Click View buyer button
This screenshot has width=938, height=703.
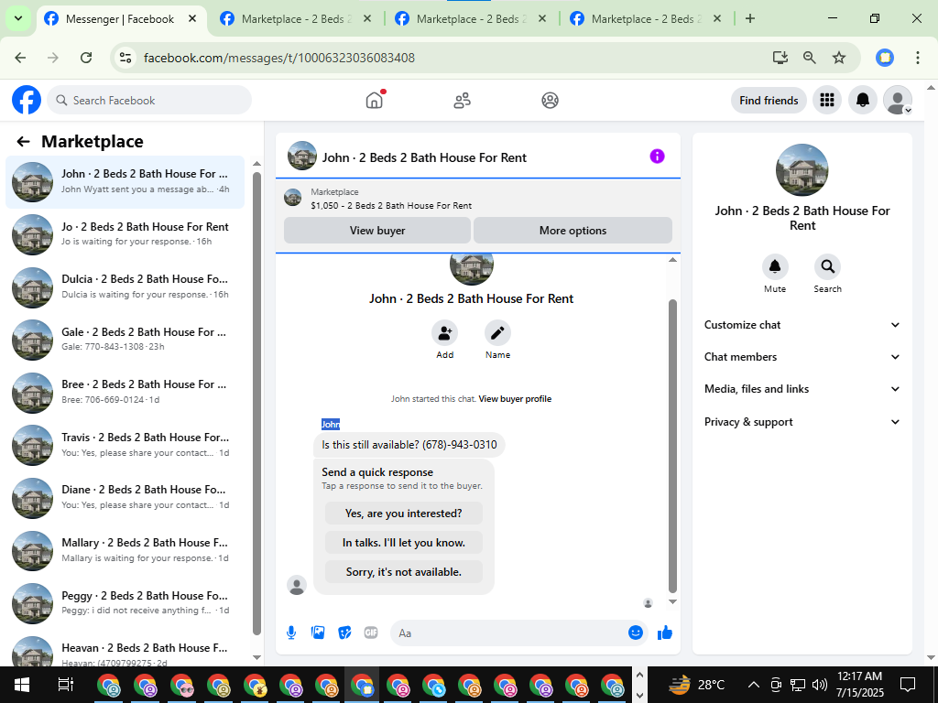(x=377, y=230)
